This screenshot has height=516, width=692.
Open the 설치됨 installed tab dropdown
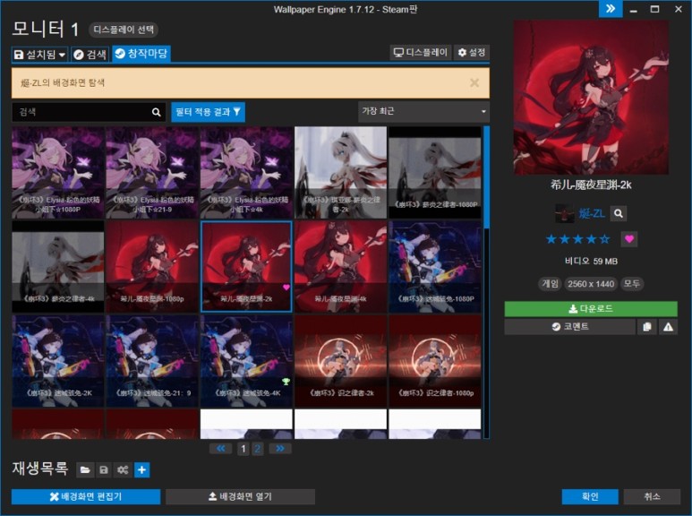[x=39, y=55]
